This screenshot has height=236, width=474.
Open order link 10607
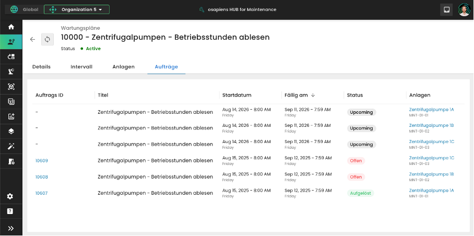(42, 193)
